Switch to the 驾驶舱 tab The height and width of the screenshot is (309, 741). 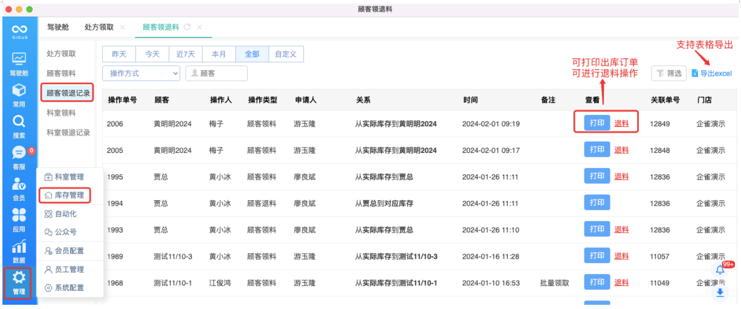pos(58,27)
